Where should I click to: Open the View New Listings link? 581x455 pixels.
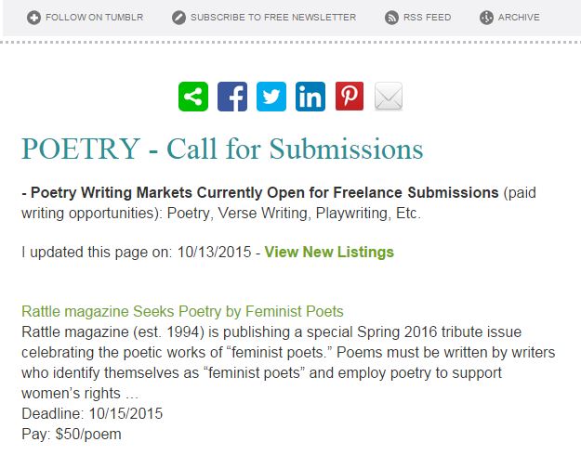(329, 252)
